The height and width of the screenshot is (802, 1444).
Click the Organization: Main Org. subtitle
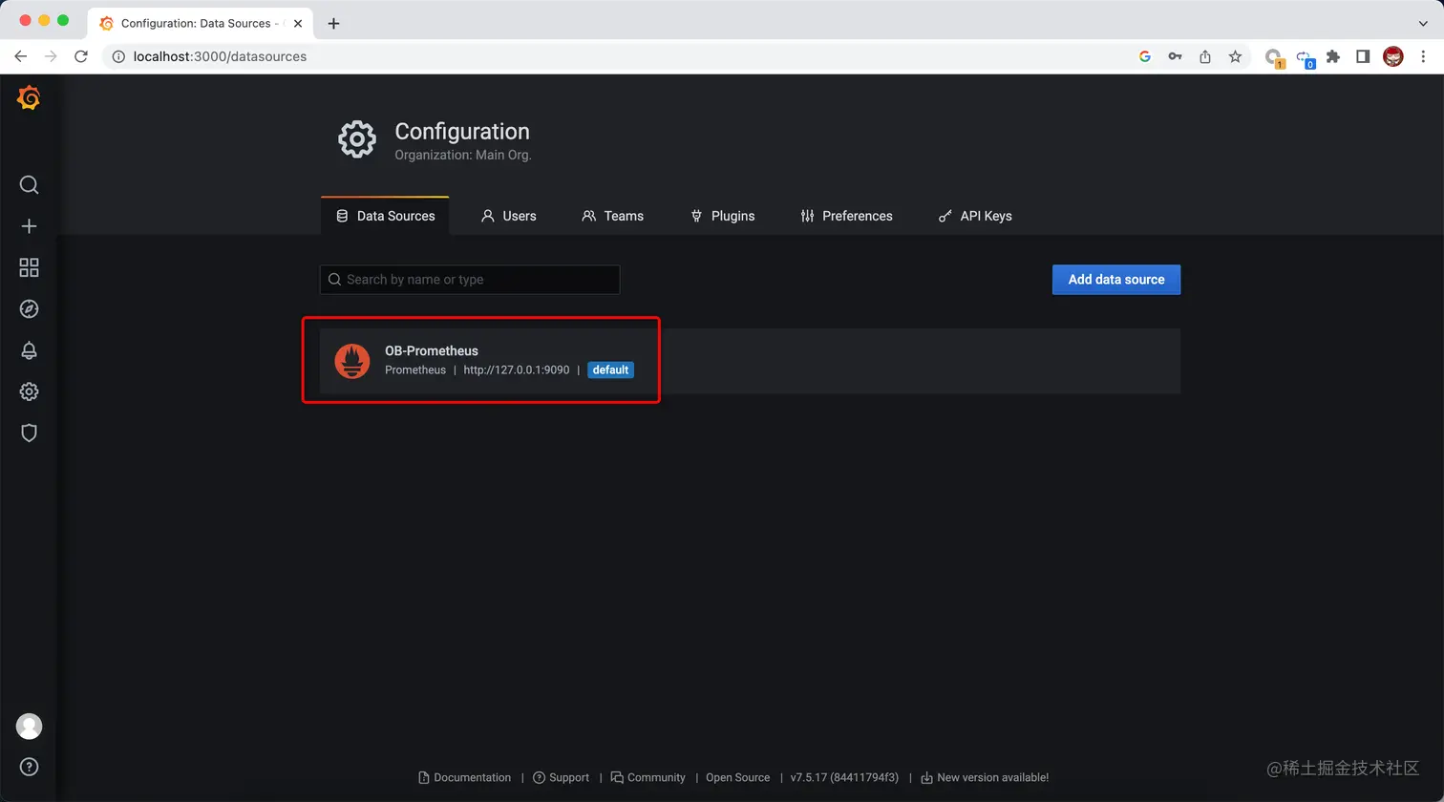pyautogui.click(x=463, y=155)
